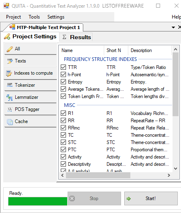This screenshot has height=213, width=181.
Task: Click the scroll down arrow of index list
Action: pos(176,169)
